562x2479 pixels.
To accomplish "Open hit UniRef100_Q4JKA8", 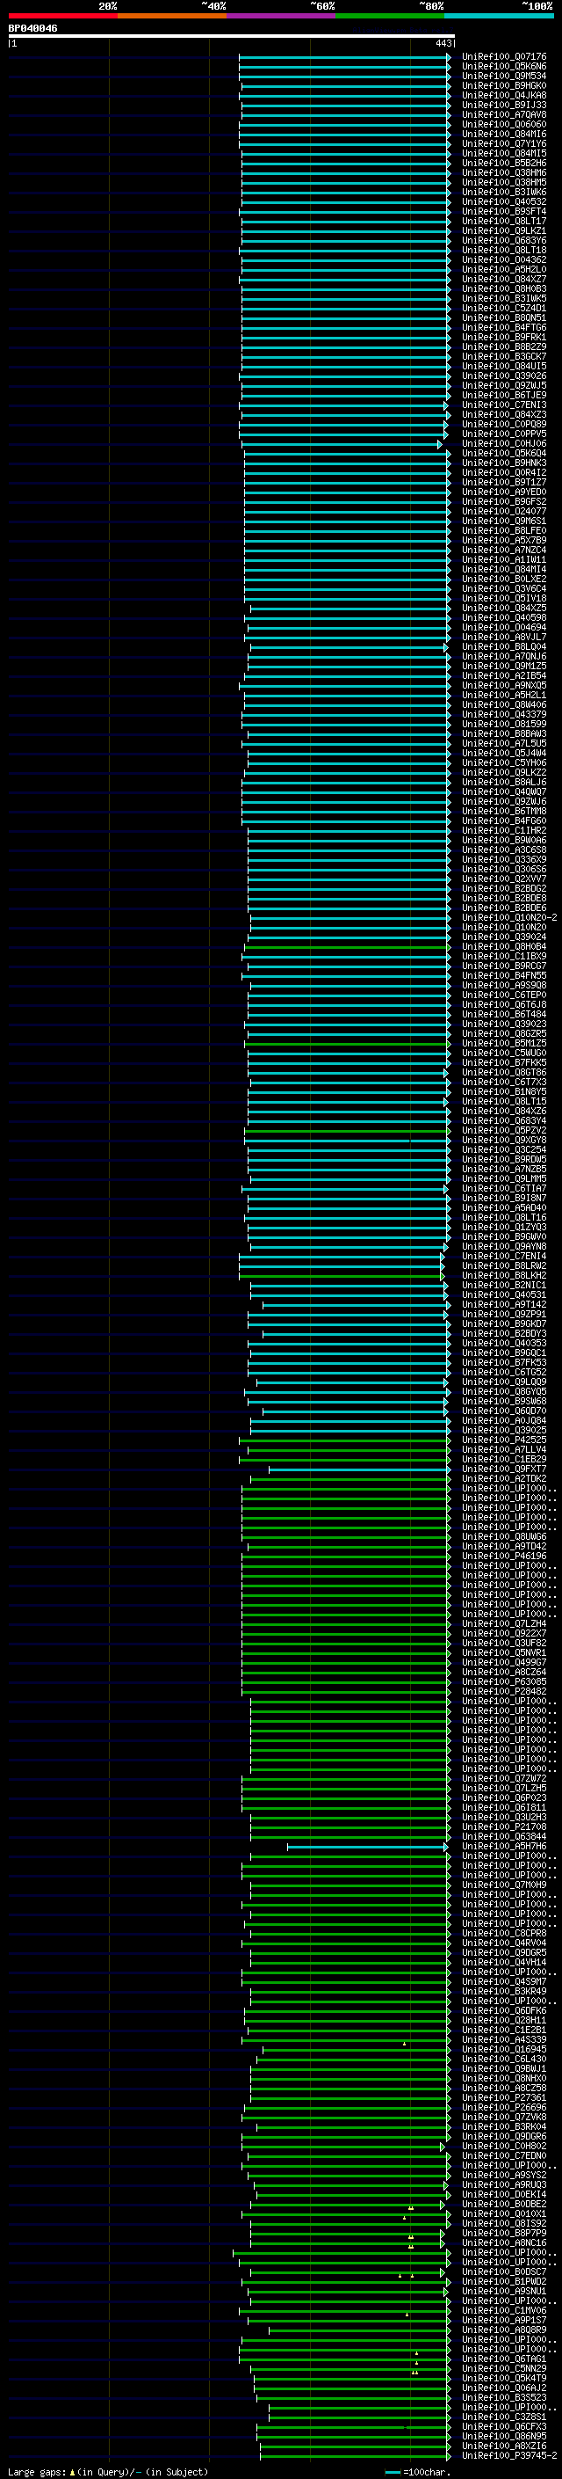I will (x=504, y=95).
